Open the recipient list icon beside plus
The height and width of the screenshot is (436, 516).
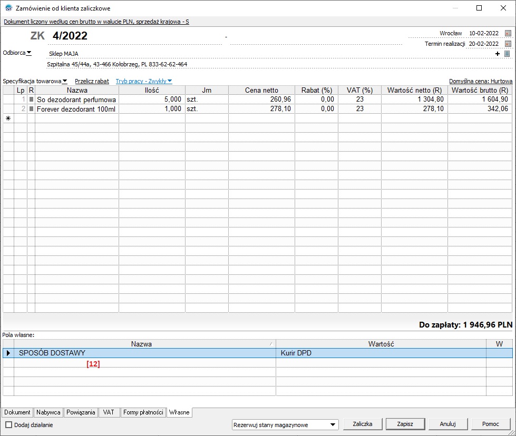coord(507,54)
